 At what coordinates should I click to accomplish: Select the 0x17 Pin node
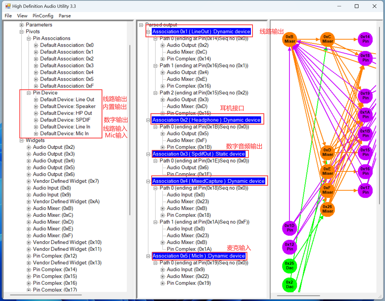365,190
